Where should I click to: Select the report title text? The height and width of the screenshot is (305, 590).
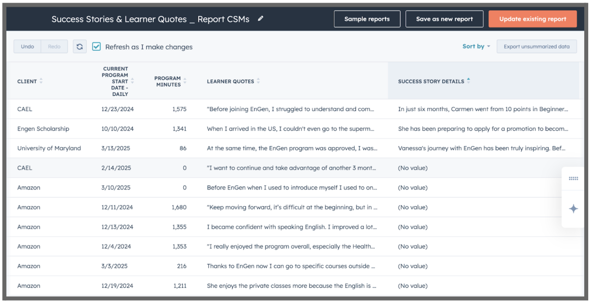point(150,19)
